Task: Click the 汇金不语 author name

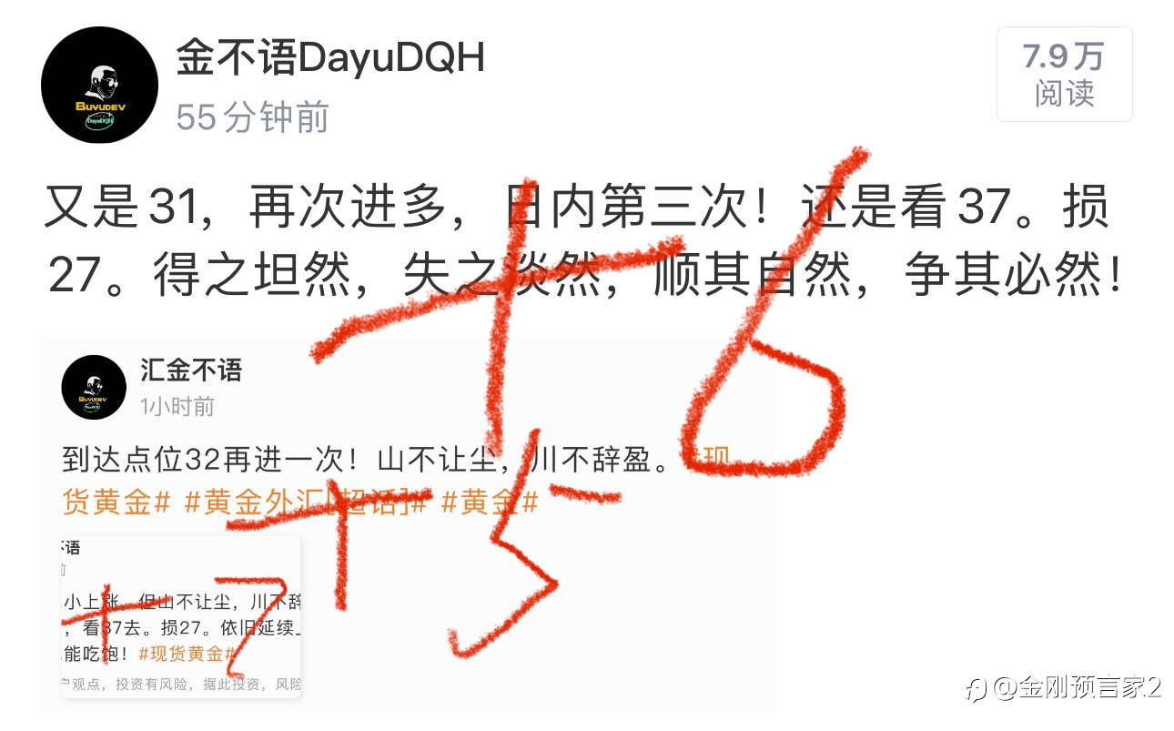Action: [191, 371]
